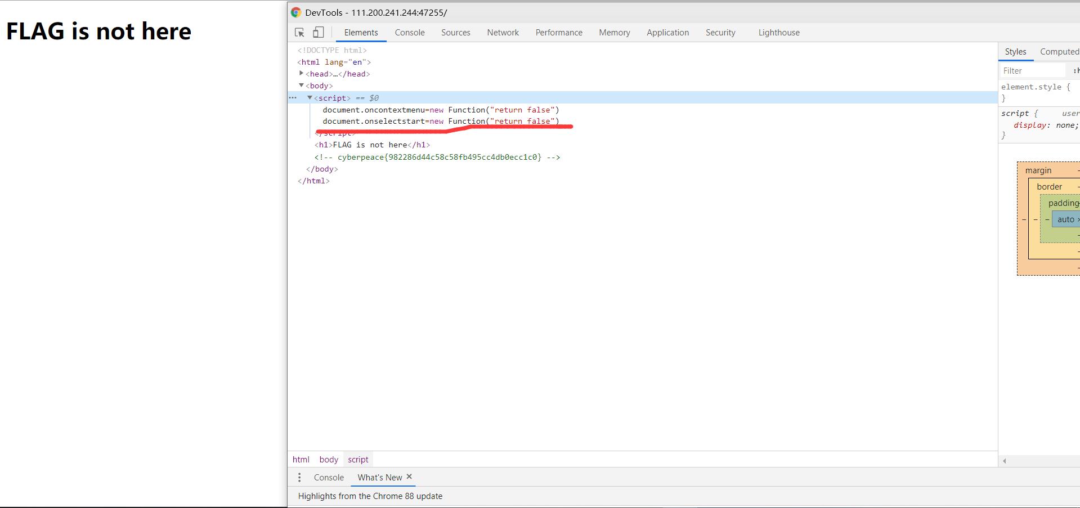The image size is (1080, 508).
Task: Select the Styles sidebar tab
Action: [x=1016, y=52]
